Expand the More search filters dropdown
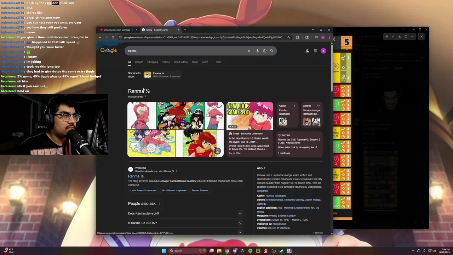The width and height of the screenshot is (453, 255). 206,62
